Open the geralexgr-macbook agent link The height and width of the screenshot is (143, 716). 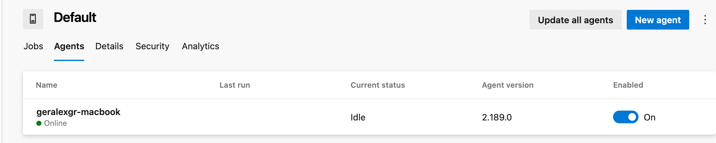pos(78,112)
